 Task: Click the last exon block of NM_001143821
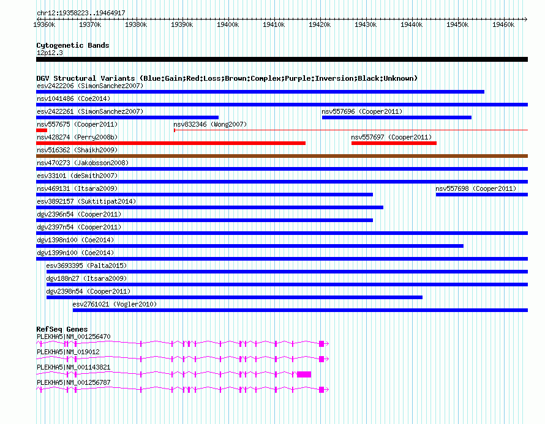click(304, 374)
